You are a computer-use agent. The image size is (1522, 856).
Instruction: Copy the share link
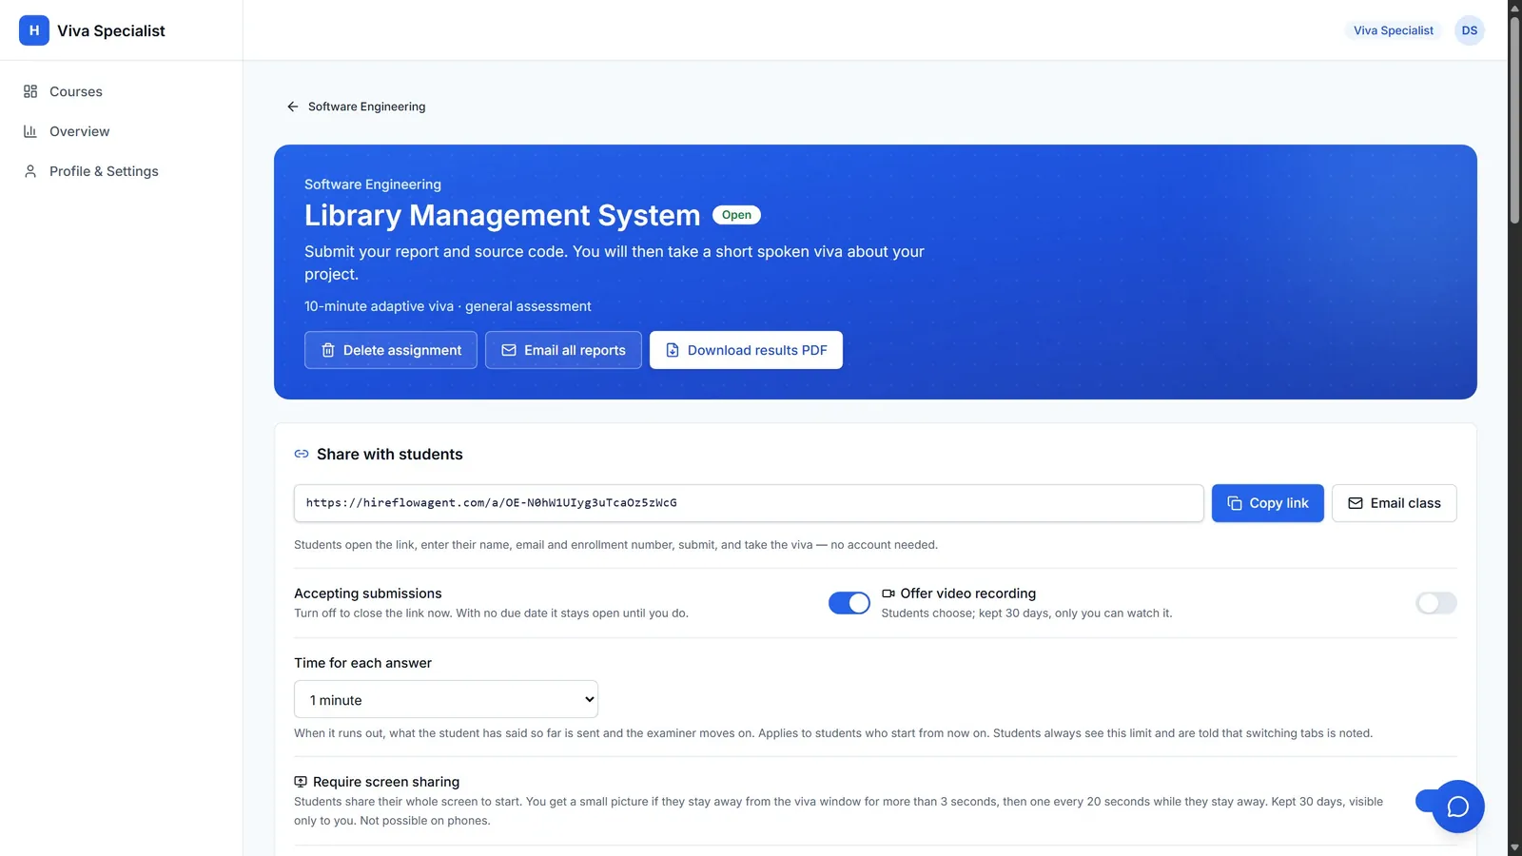click(1267, 503)
